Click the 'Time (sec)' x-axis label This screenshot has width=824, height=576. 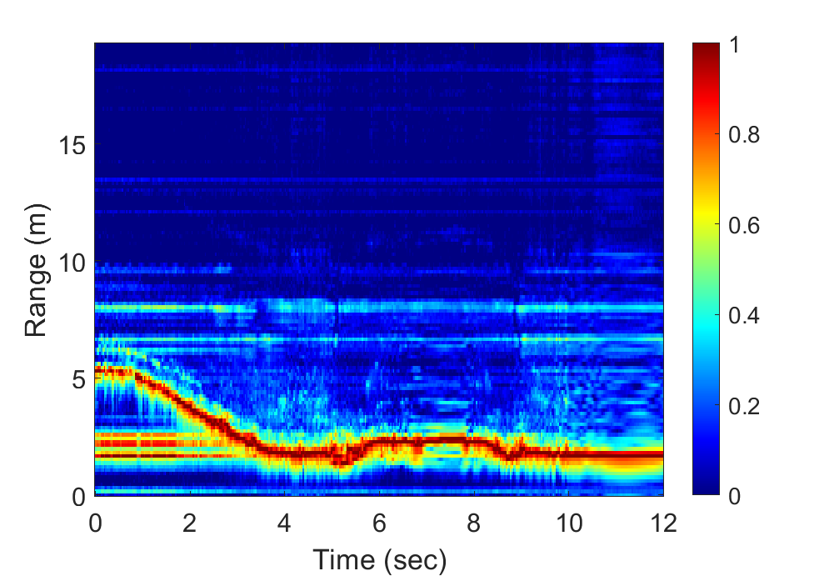coord(379,559)
